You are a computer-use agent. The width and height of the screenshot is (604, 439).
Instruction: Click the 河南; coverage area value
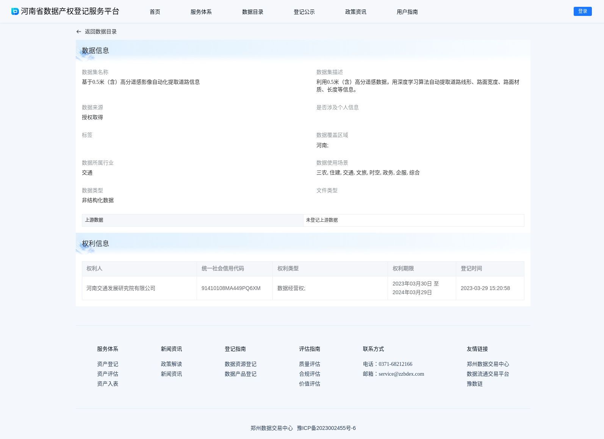(322, 145)
